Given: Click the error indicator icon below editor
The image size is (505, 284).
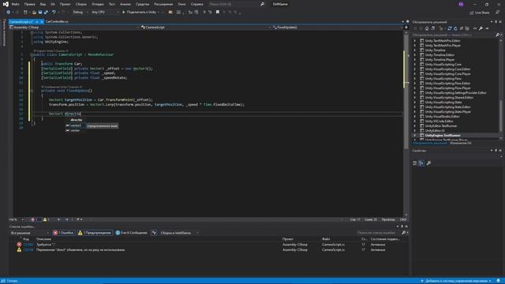Looking at the screenshot, I should click(x=33, y=219).
